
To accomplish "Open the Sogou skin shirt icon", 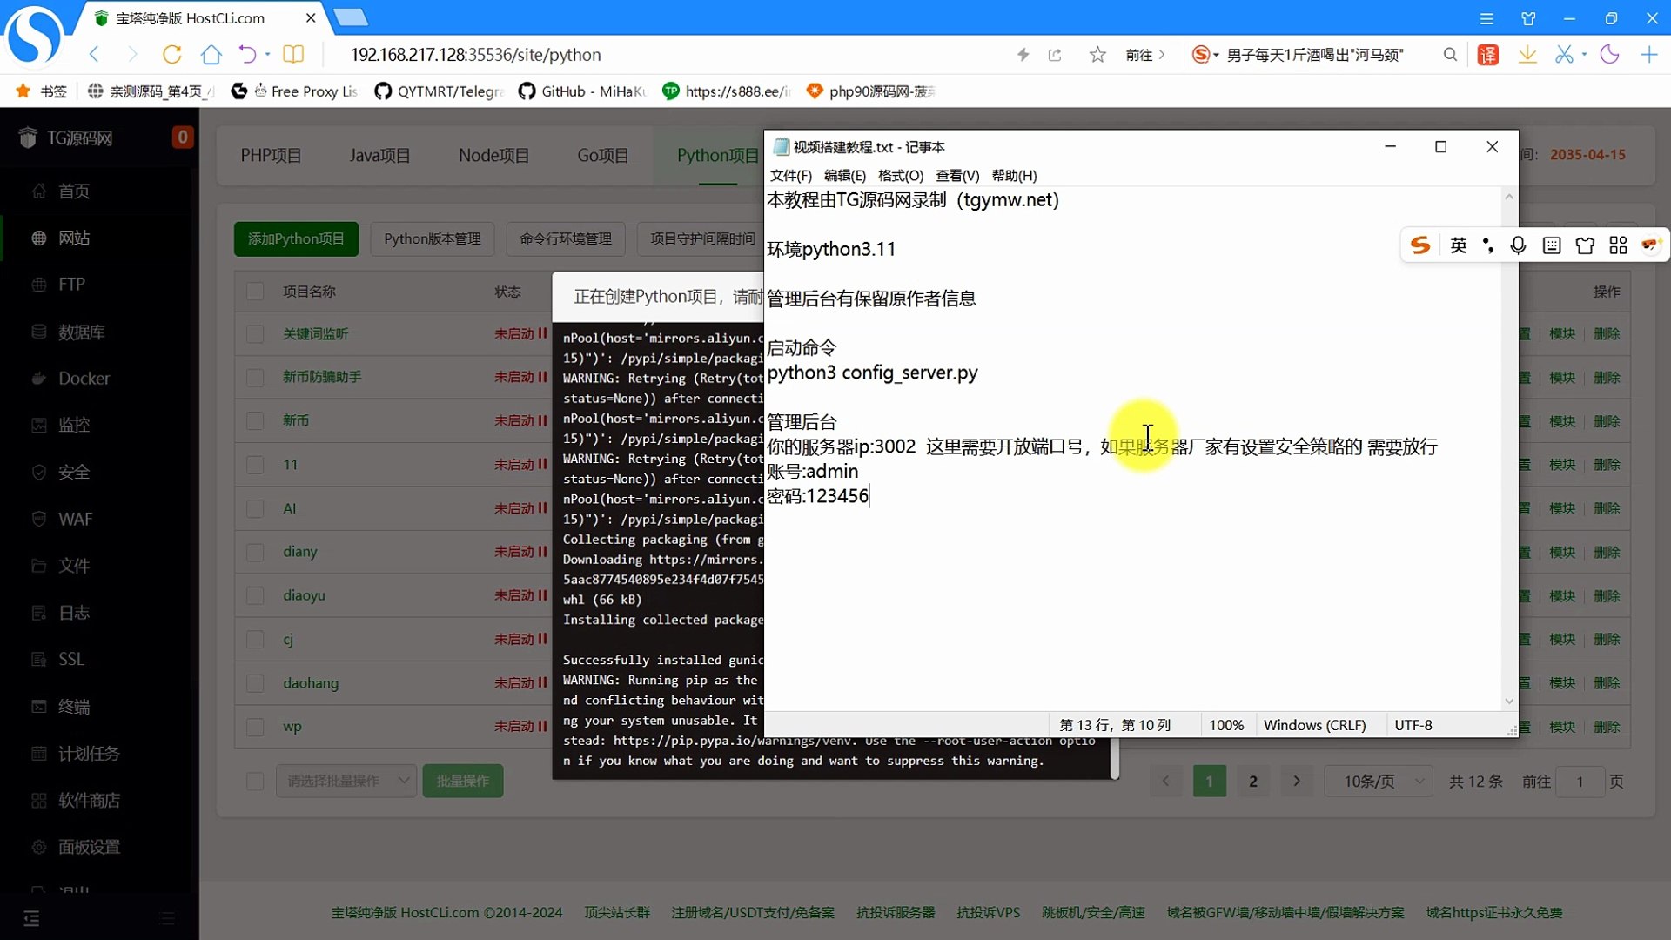I will tap(1585, 245).
